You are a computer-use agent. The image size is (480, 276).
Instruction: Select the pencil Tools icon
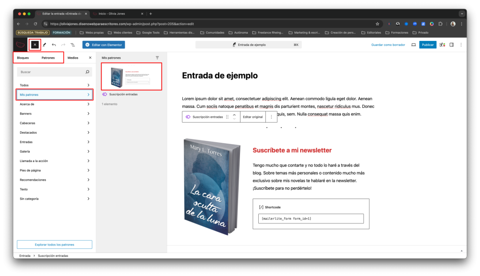point(45,45)
